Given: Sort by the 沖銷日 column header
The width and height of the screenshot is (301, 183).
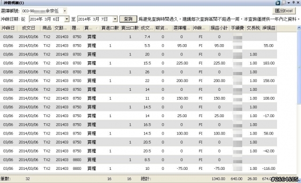Looking at the screenshot, I should click(x=8, y=28).
